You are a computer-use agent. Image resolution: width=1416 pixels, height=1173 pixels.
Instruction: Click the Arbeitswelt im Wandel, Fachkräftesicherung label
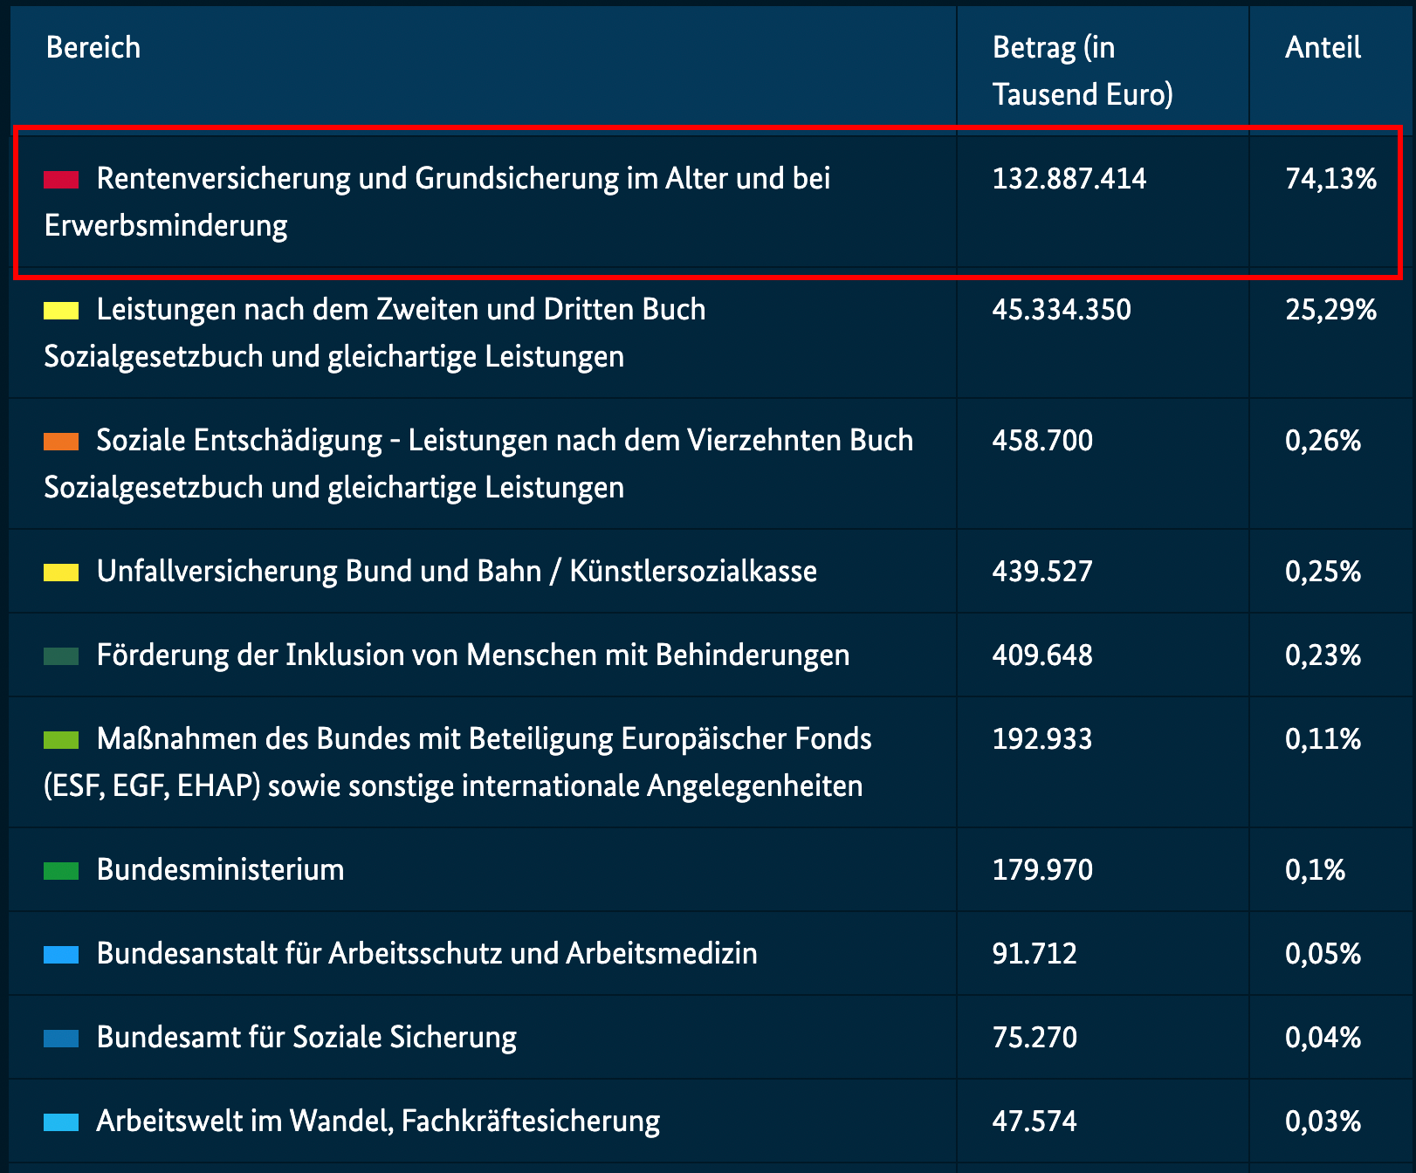[x=378, y=1122]
